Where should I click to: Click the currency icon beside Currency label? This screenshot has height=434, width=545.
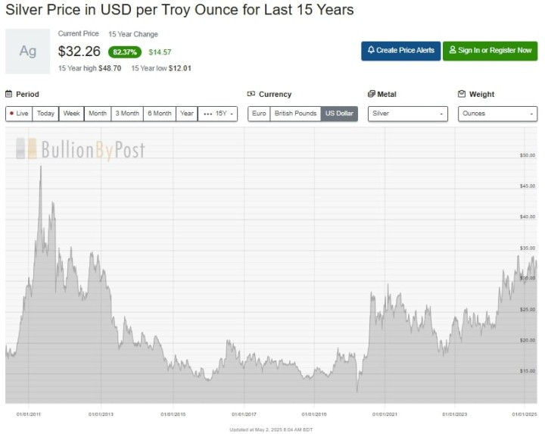pyautogui.click(x=251, y=95)
